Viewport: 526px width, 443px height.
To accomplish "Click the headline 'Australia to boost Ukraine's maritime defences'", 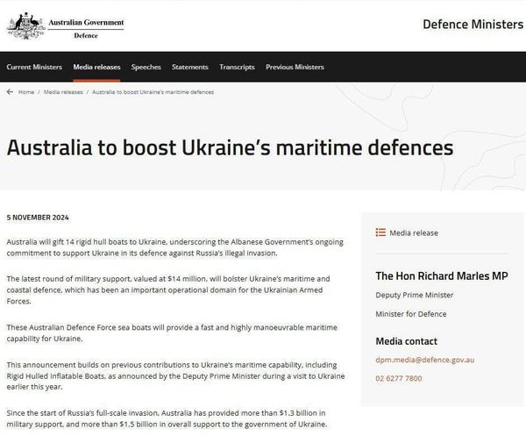I will 230,147.
